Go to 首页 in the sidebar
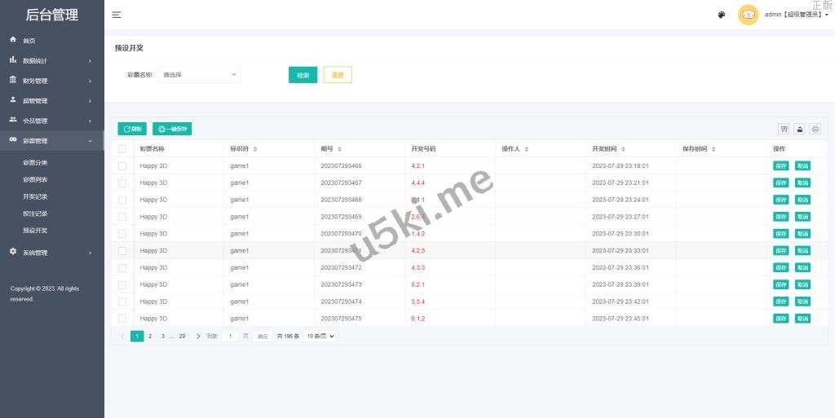Viewport: 835px width, 418px height. point(29,41)
